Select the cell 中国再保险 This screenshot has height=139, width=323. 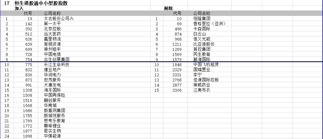pos(55,95)
